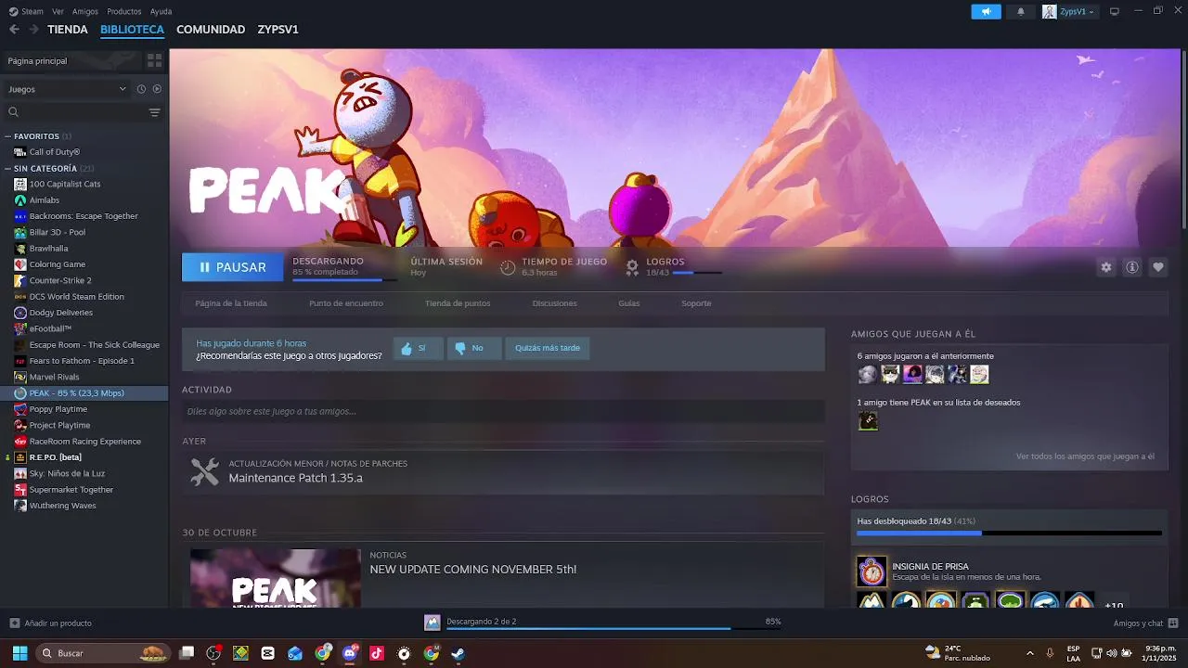Click the Quizás más tarde button
The height and width of the screenshot is (668, 1188).
[548, 348]
